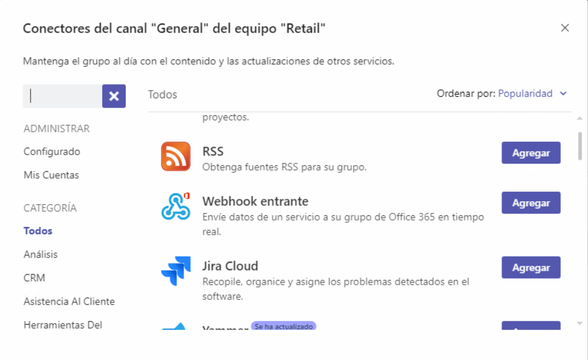The width and height of the screenshot is (588, 360).
Task: Add the Webhook entrante connector
Action: click(530, 203)
